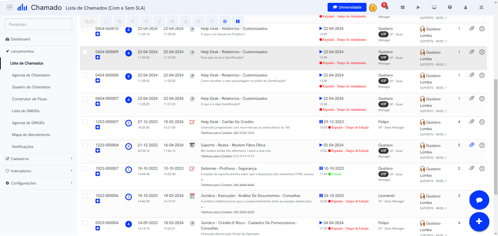Viewport: 498px width, 236px height.
Task: Open satisfaction smiley for ticket 1023-000007
Action: 482,169
